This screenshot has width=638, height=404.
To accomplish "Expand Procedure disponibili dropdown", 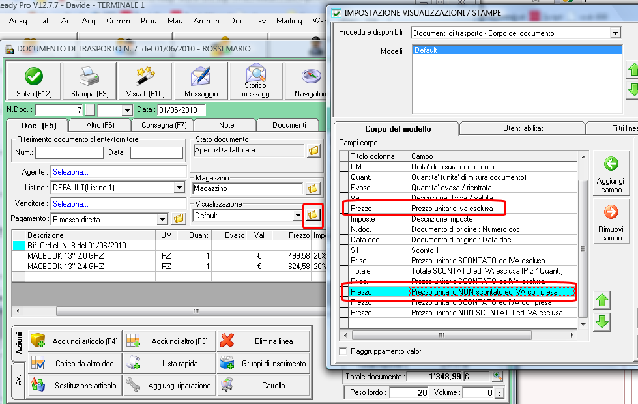I will [x=615, y=33].
